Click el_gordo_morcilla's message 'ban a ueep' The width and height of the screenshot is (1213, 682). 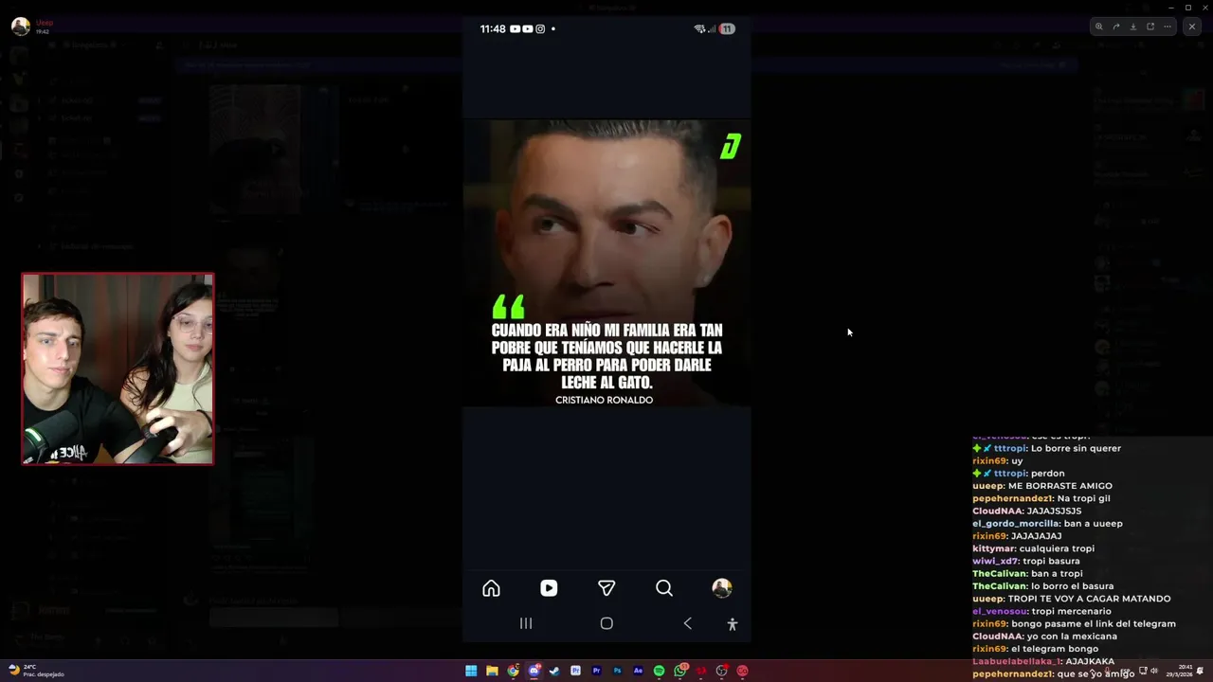(1092, 523)
